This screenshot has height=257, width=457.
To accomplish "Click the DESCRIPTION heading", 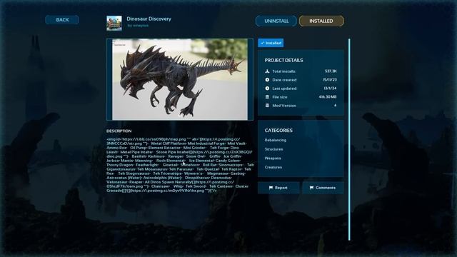I will pos(119,131).
